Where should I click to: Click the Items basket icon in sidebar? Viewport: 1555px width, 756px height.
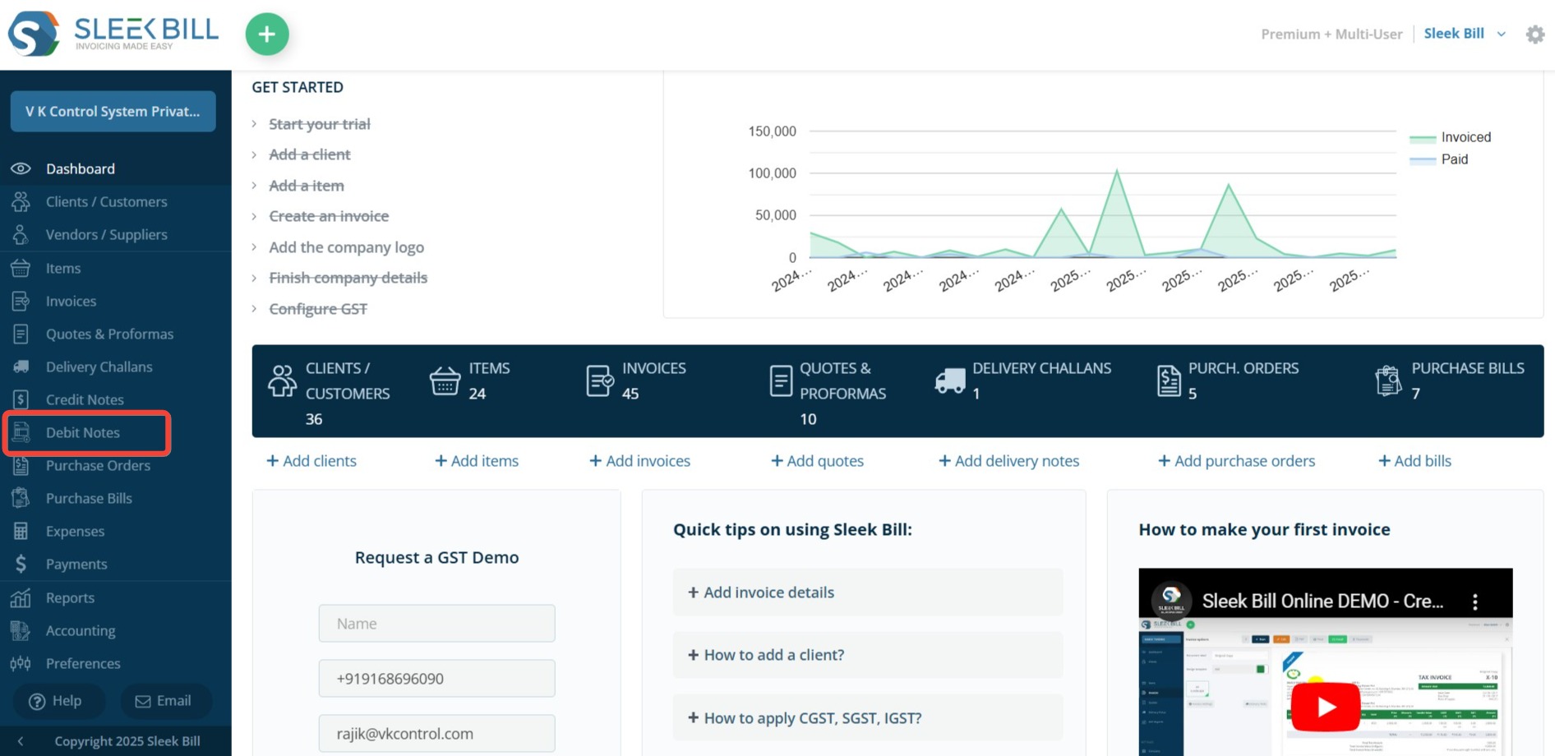tap(21, 268)
